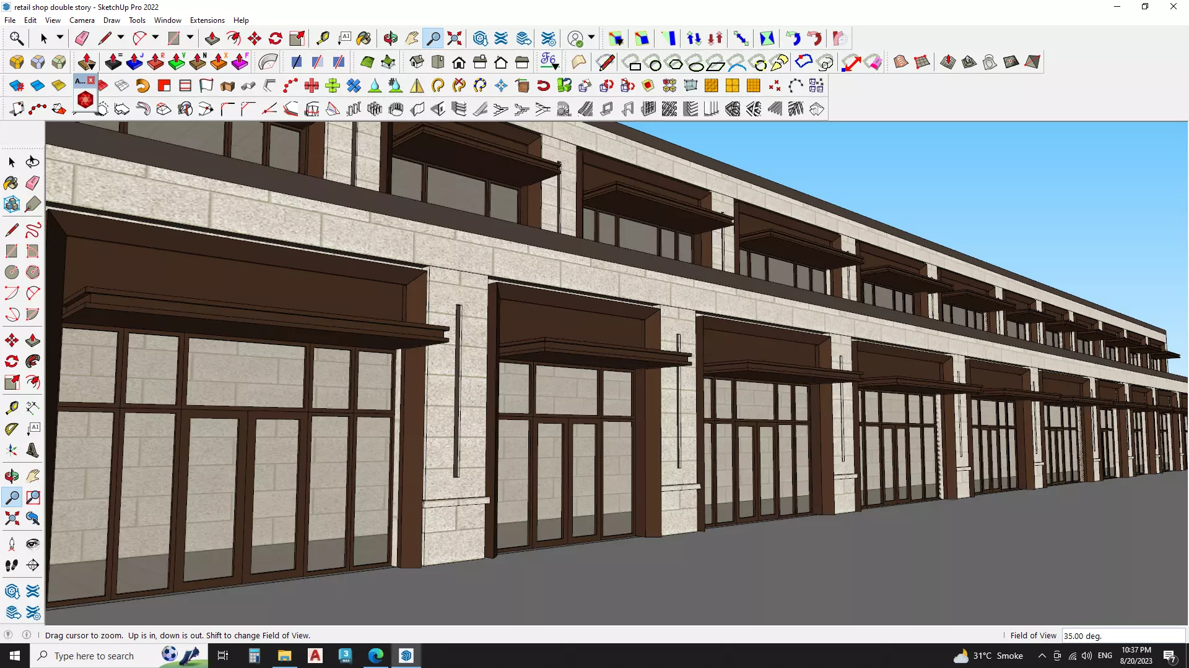
Task: Choose the Orbit camera tool
Action: click(x=390, y=38)
